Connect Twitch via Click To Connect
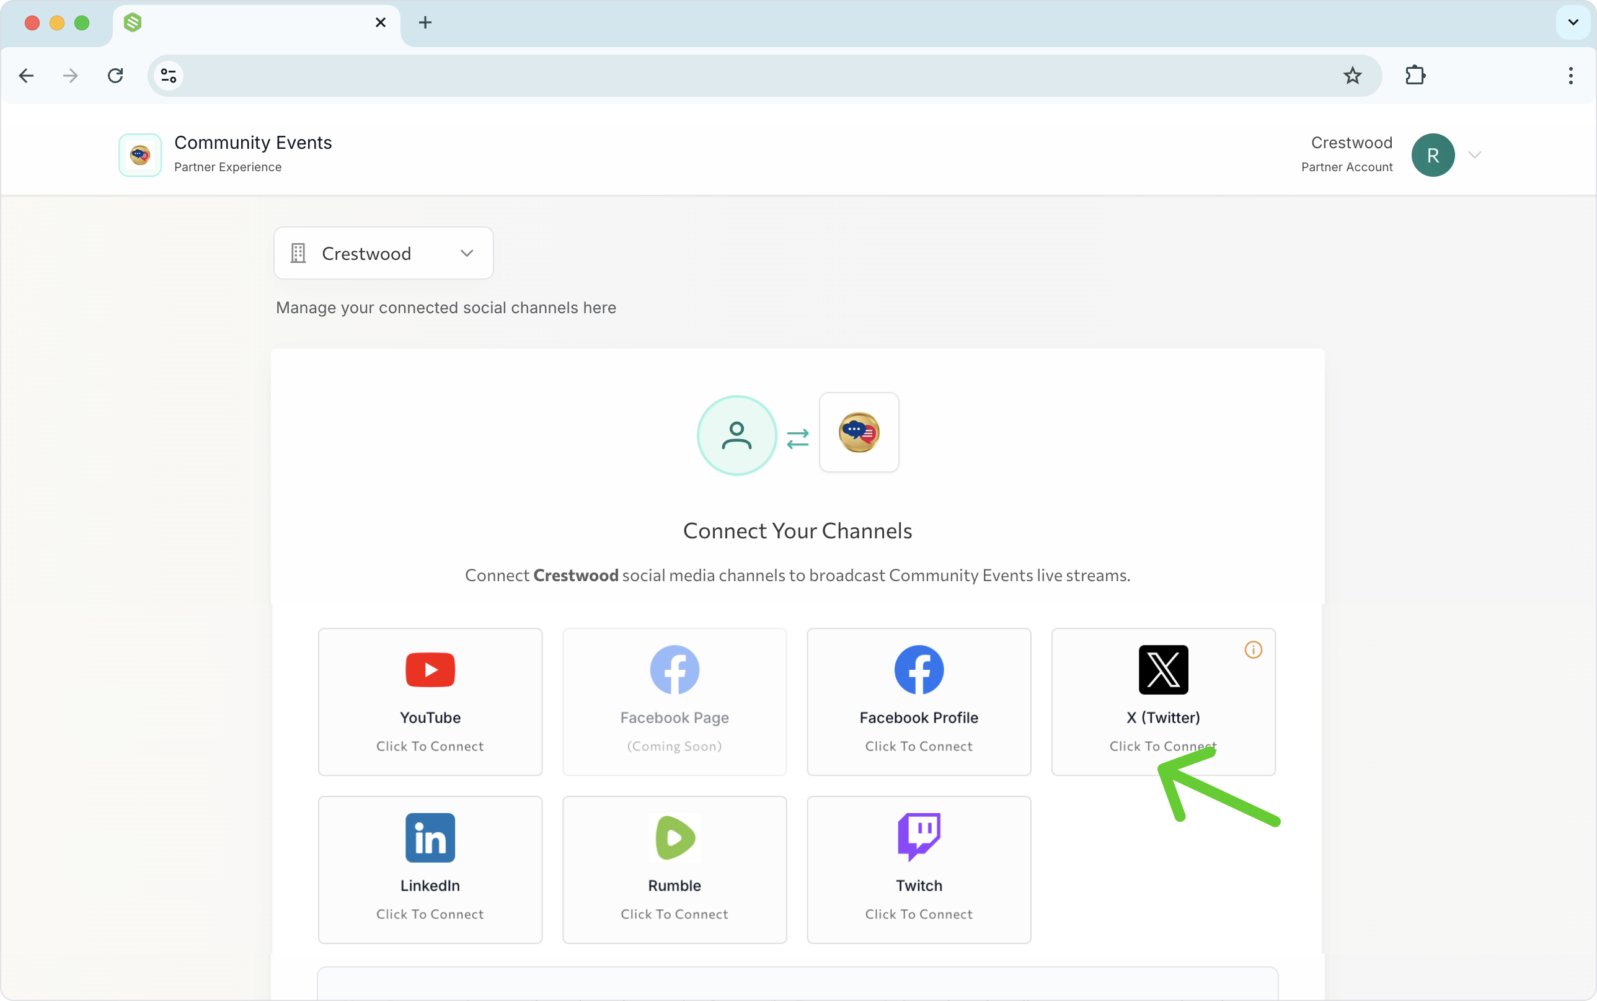 (x=919, y=914)
